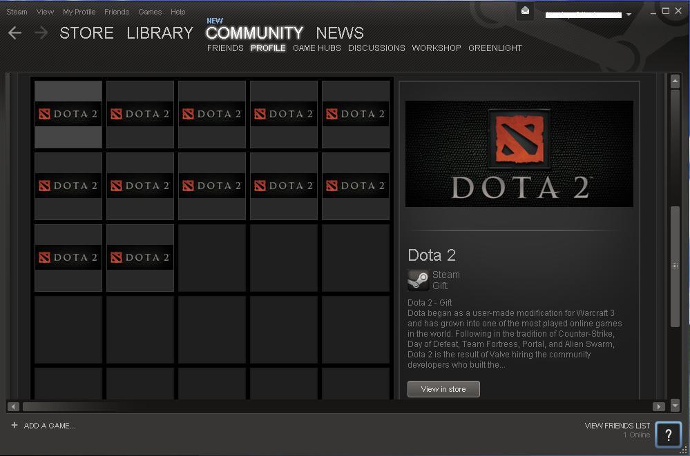Open the Games menu

click(x=150, y=12)
